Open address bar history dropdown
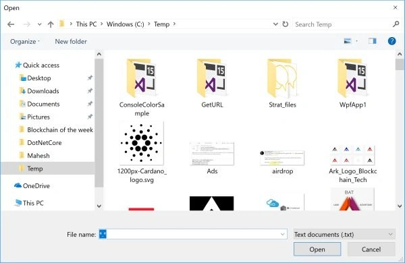The image size is (405, 263). pyautogui.click(x=275, y=24)
